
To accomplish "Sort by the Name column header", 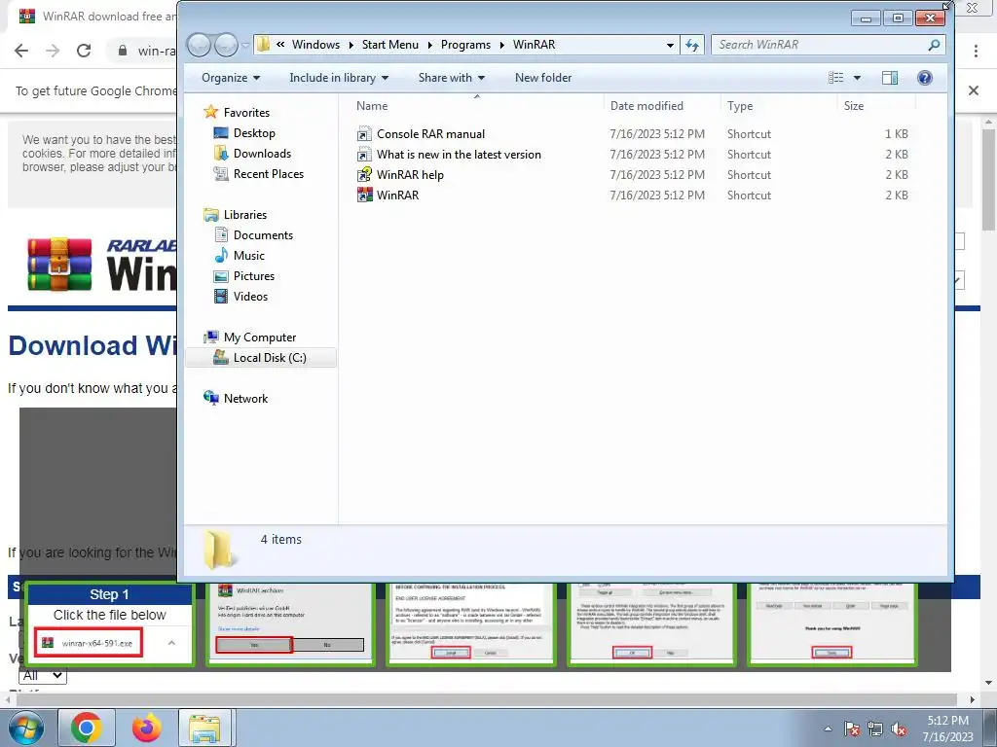I will click(477, 105).
